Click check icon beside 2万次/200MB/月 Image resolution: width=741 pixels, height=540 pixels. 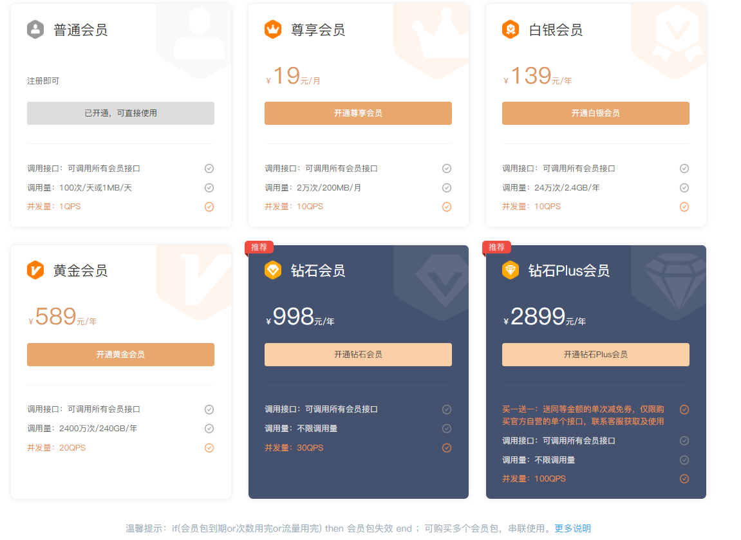447,187
